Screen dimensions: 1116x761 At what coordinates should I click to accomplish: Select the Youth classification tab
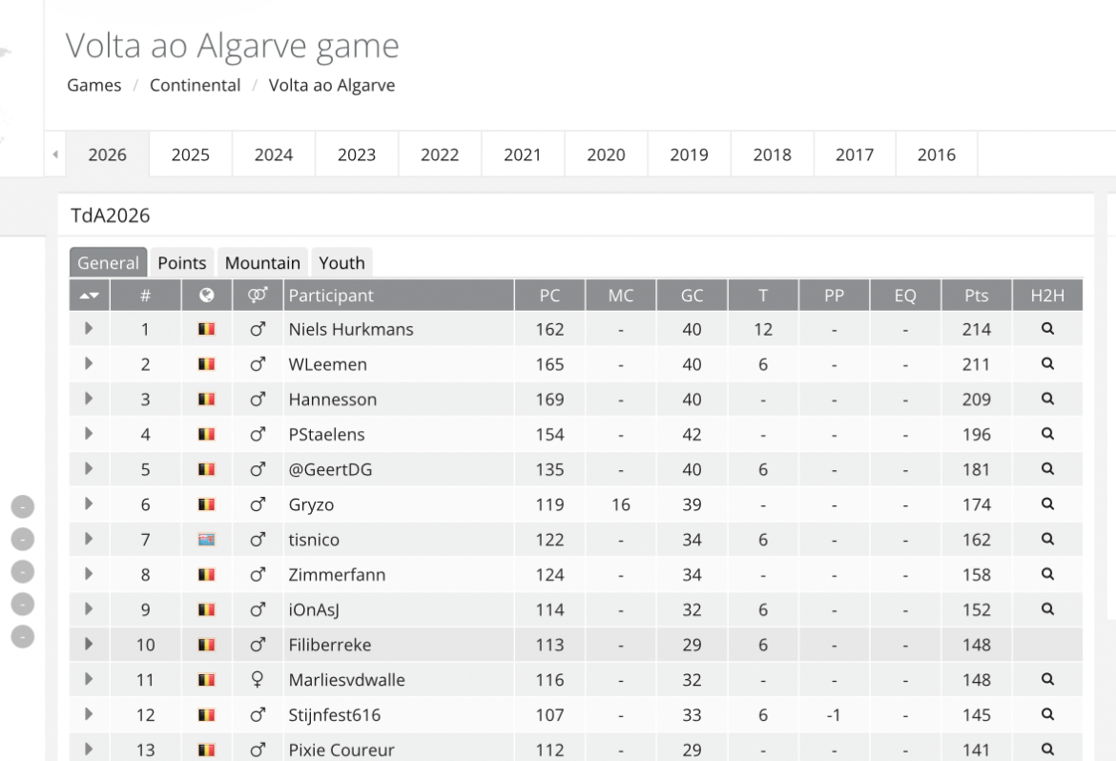click(x=341, y=263)
